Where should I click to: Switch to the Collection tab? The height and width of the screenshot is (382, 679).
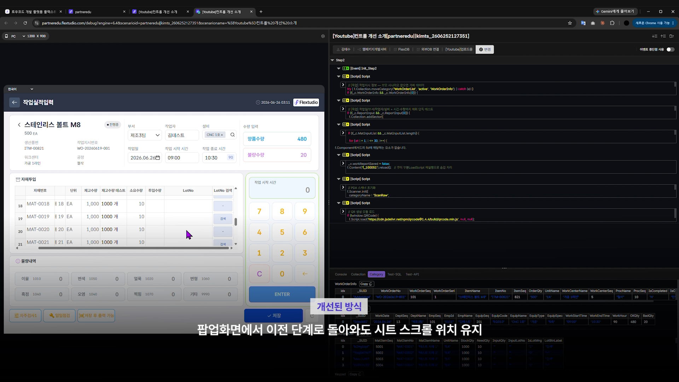[x=358, y=274]
